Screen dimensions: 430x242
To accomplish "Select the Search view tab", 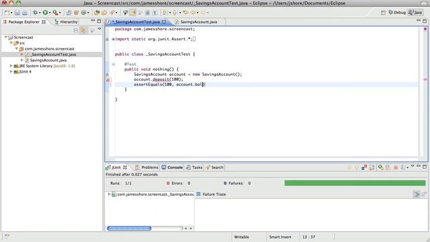I will 214,167.
